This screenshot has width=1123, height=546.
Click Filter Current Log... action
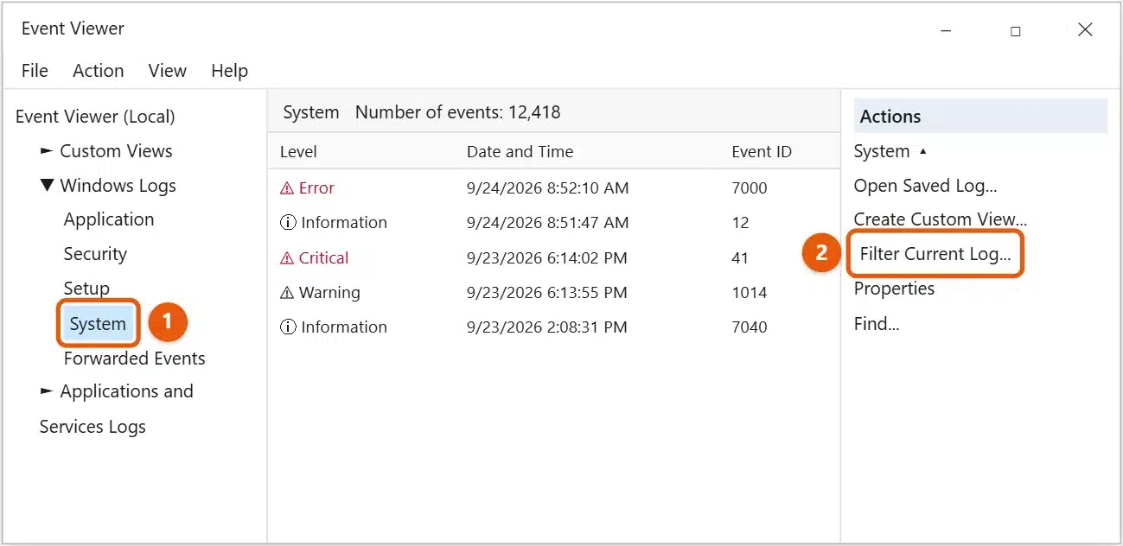click(935, 254)
